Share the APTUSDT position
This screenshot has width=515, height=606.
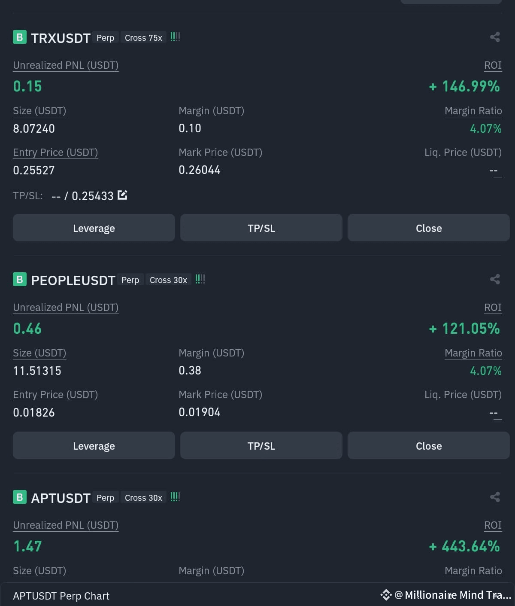click(495, 497)
